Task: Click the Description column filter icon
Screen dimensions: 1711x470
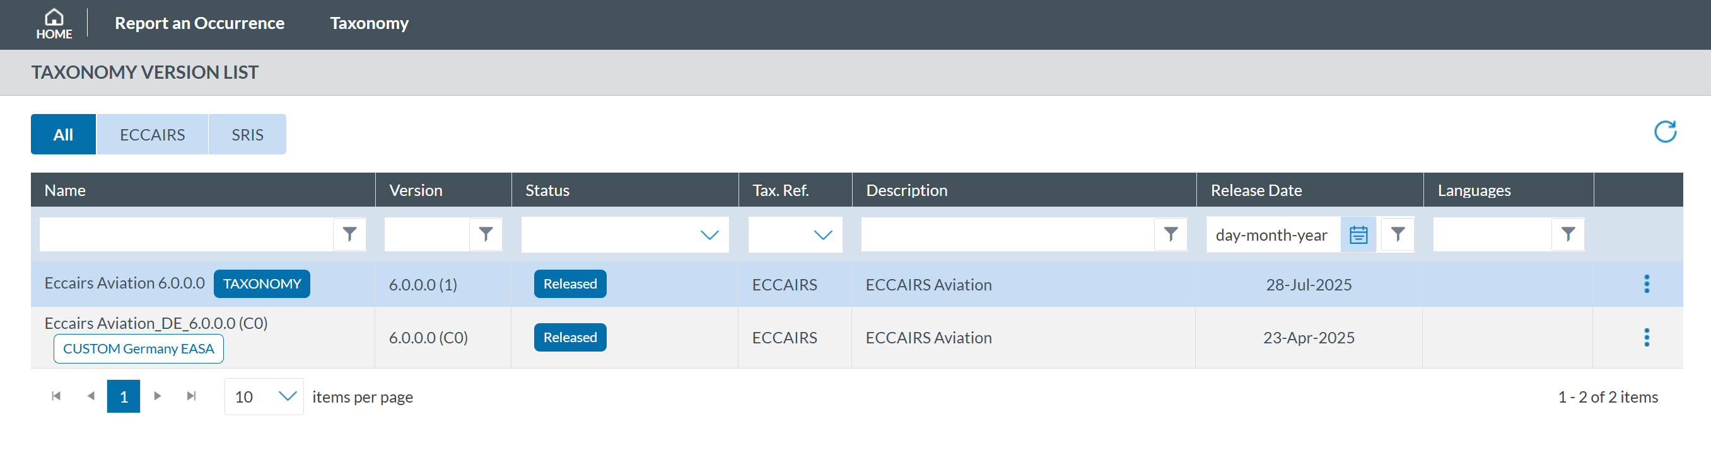Action: point(1171,234)
